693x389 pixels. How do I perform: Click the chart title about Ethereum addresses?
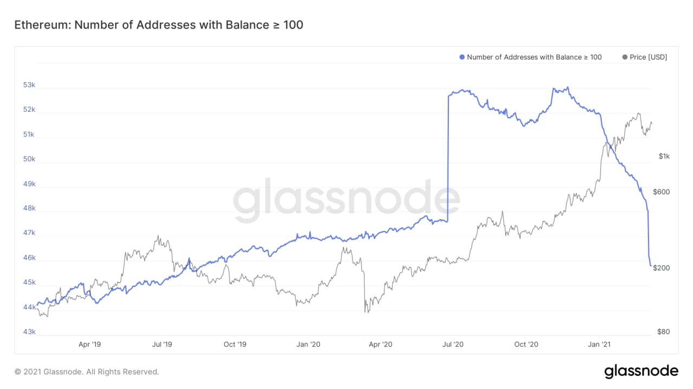pyautogui.click(x=159, y=25)
